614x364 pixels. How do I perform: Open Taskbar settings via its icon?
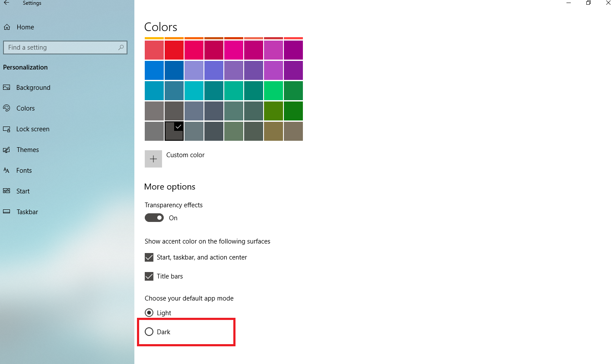pyautogui.click(x=6, y=212)
